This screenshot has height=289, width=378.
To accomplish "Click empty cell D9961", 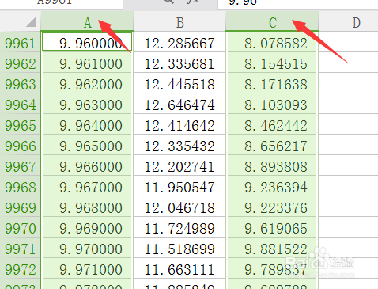I will point(349,42).
